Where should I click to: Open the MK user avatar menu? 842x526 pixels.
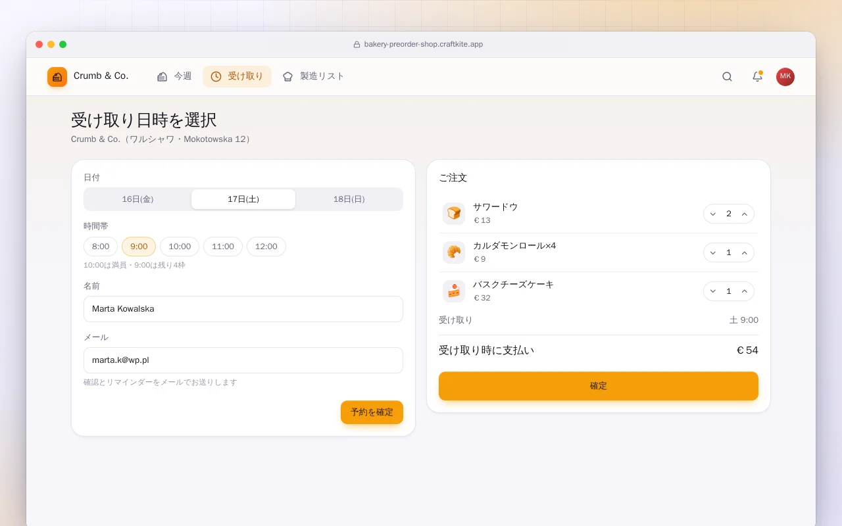click(x=785, y=77)
